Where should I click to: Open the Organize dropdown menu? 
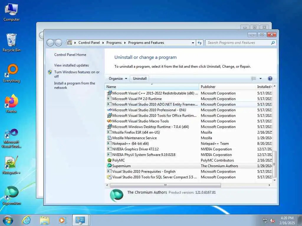point(118,78)
